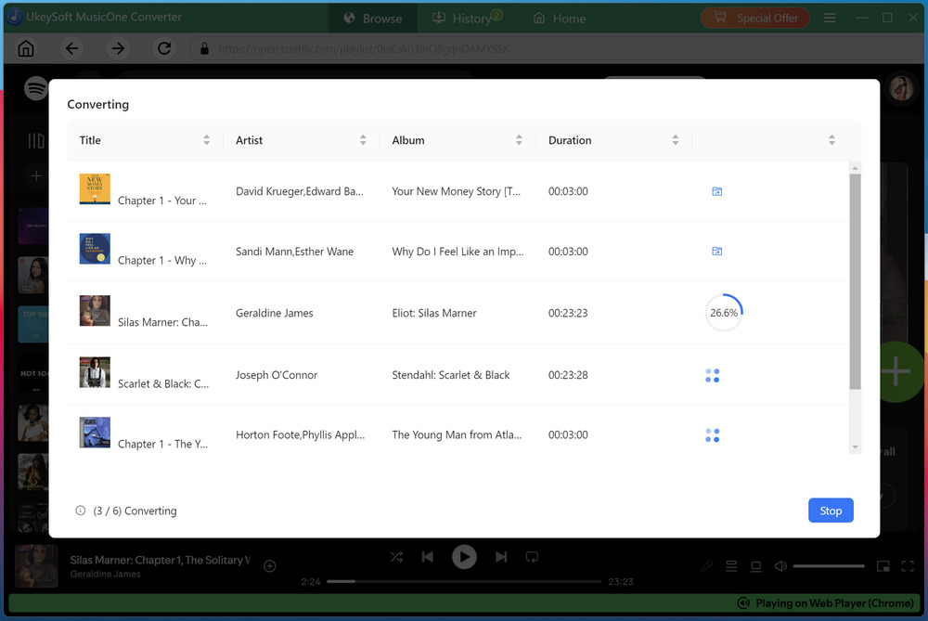Image resolution: width=928 pixels, height=621 pixels.
Task: Go forward with the right arrow
Action: [119, 48]
